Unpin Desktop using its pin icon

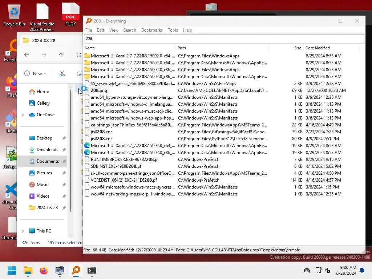pyautogui.click(x=64, y=138)
